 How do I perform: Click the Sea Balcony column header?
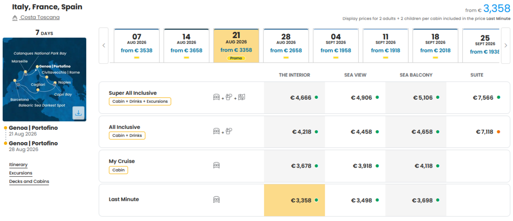[x=416, y=75]
